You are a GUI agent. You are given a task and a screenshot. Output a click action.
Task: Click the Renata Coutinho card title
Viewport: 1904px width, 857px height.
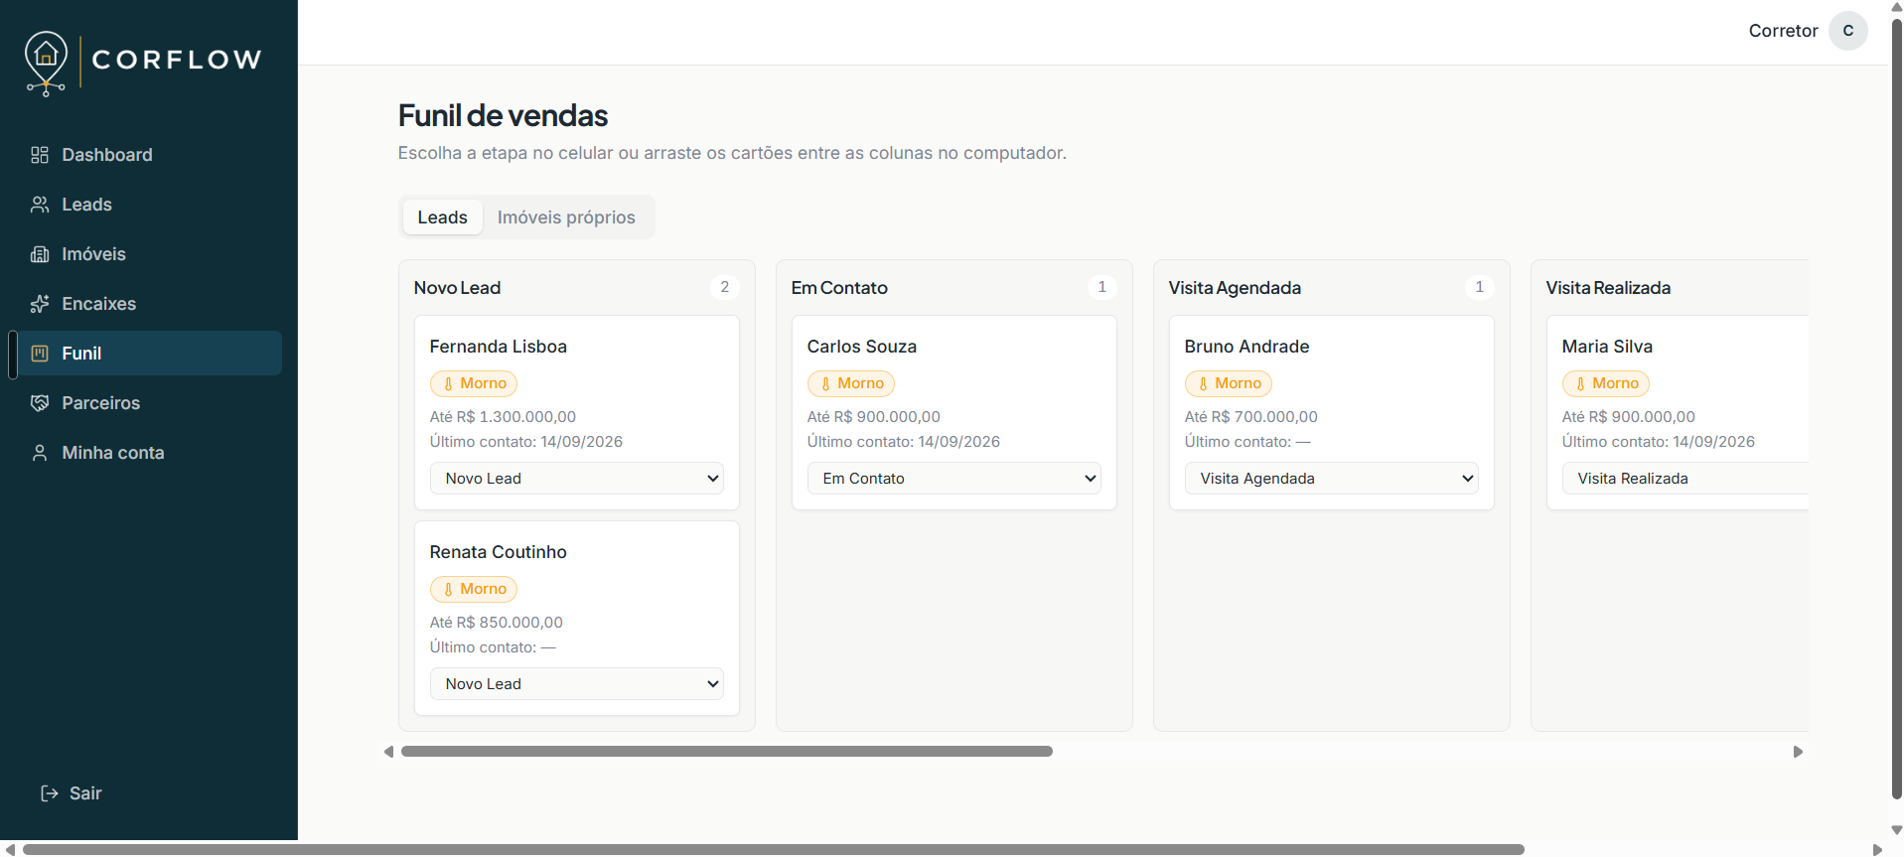[x=499, y=552]
